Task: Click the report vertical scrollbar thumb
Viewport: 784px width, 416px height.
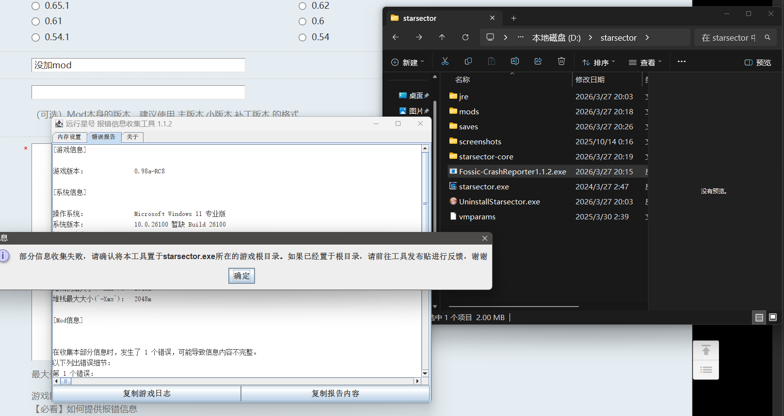Action: [425, 203]
